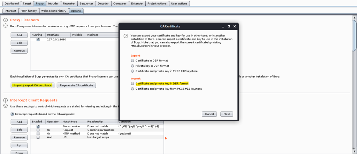This screenshot has height=154, width=357.
Task: Select import from PKCS#12 keystore option
Action: (132, 89)
